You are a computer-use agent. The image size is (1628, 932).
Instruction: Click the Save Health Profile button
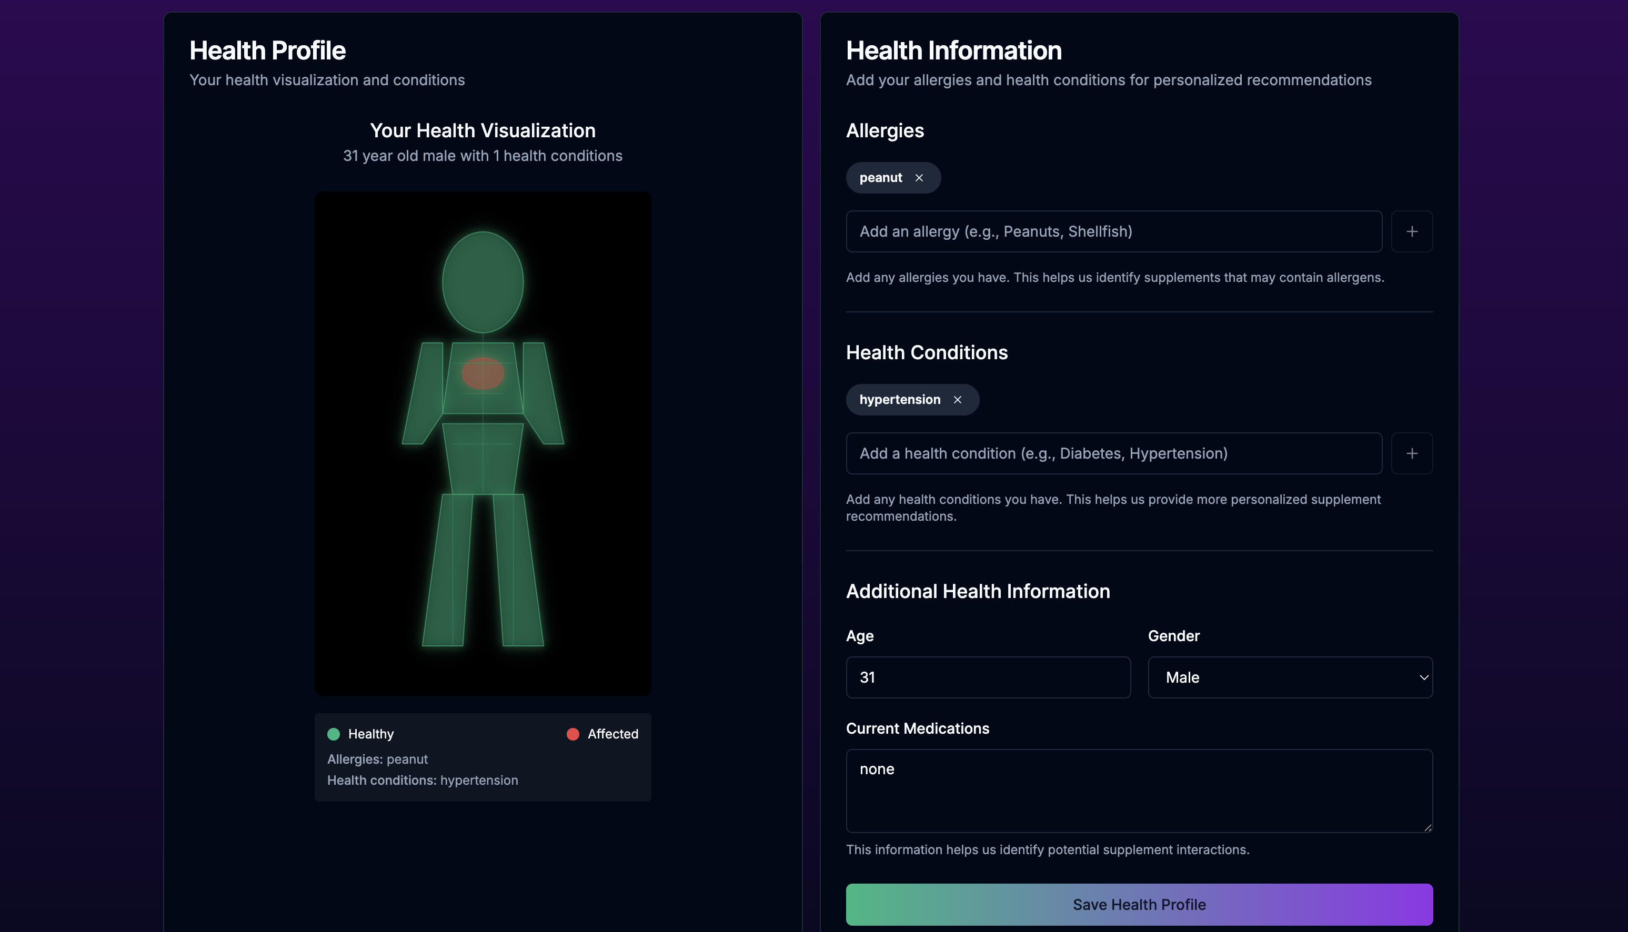point(1139,905)
